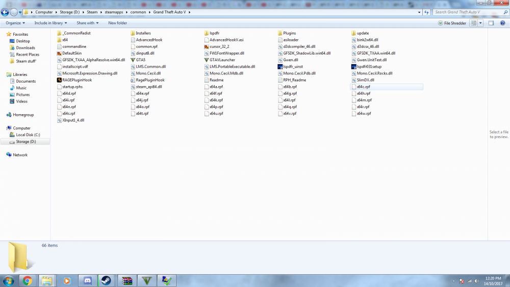Open the address bar history dropdown

pos(419,12)
